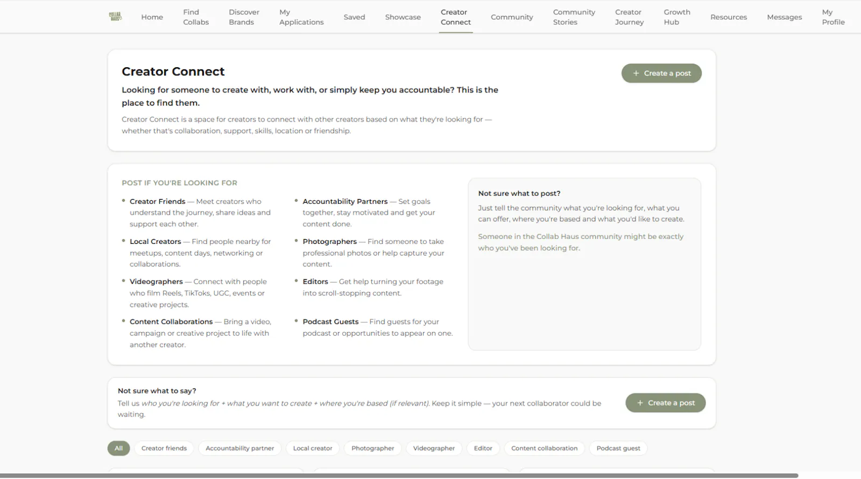Click the 'Local Creators' list item title
Screen dimensions: 861x479
pyautogui.click(x=155, y=242)
